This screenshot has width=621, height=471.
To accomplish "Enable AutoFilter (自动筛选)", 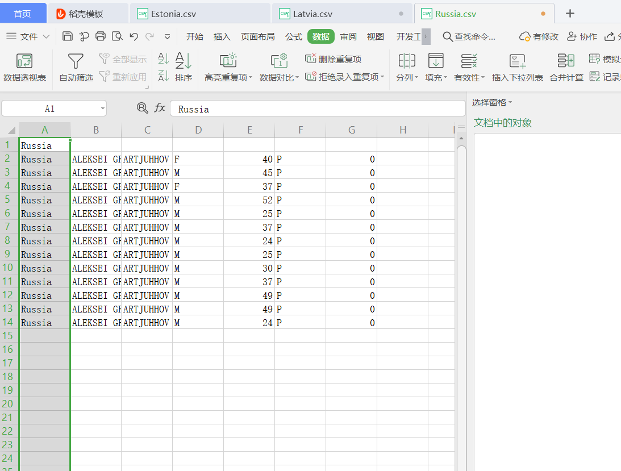I will [76, 68].
